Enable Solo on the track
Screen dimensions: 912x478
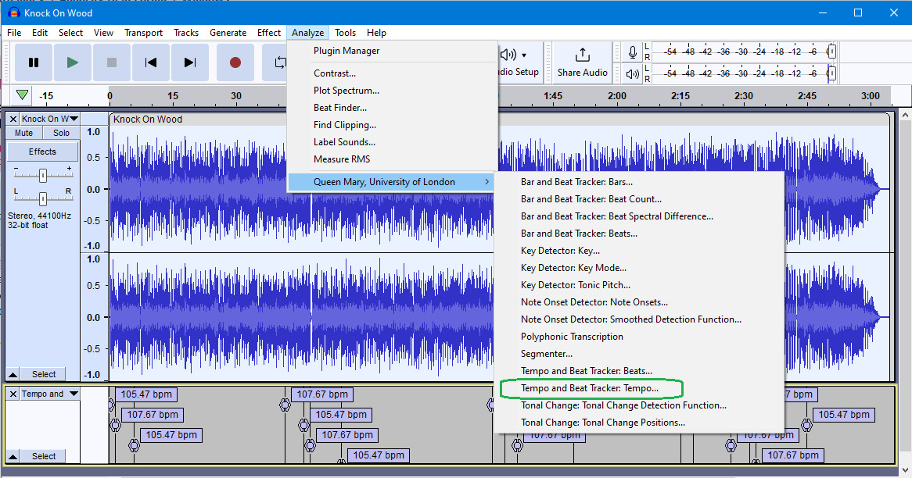click(62, 132)
